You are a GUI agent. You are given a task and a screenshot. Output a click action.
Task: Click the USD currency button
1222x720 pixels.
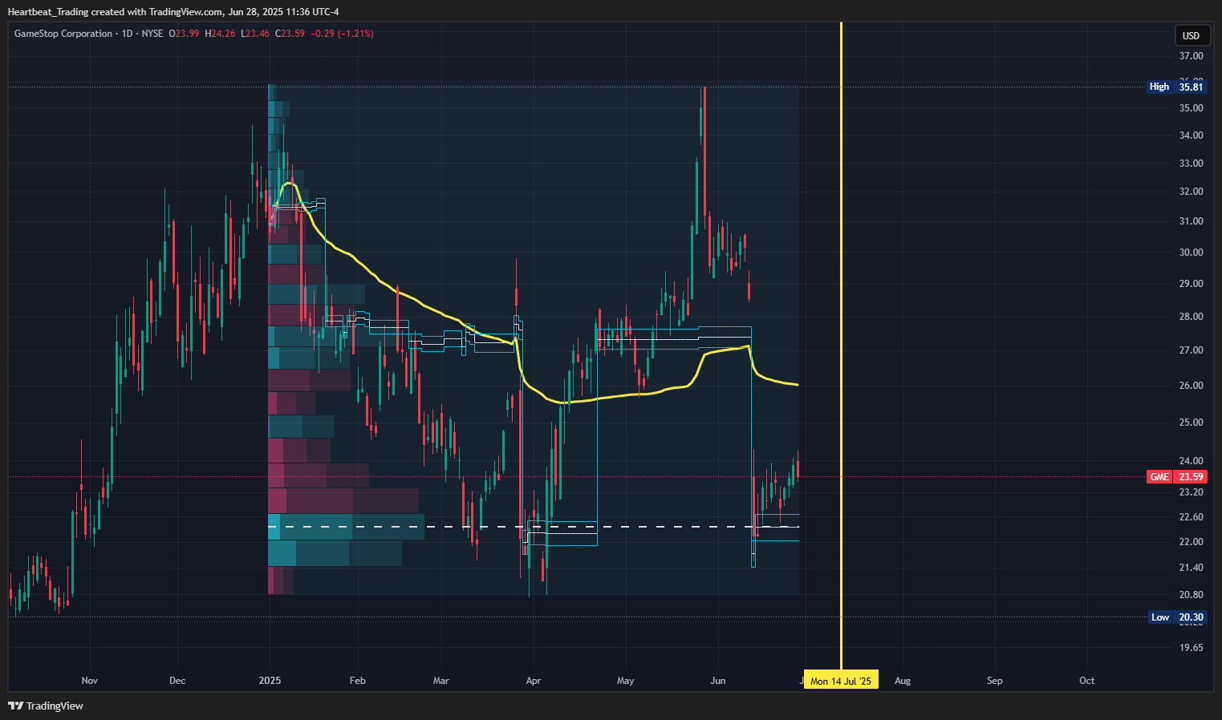coord(1191,35)
